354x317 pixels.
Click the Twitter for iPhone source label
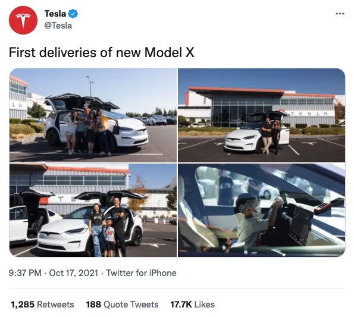click(x=141, y=273)
